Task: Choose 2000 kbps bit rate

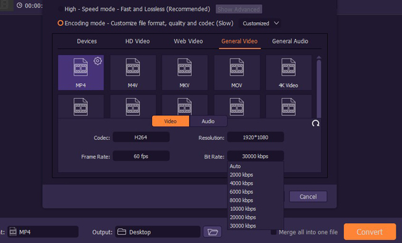Action: 255,175
